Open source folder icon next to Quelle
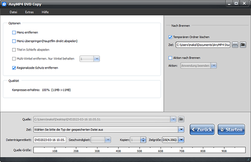Image resolution: width=251 pixels, height=162 pixels. click(181, 119)
